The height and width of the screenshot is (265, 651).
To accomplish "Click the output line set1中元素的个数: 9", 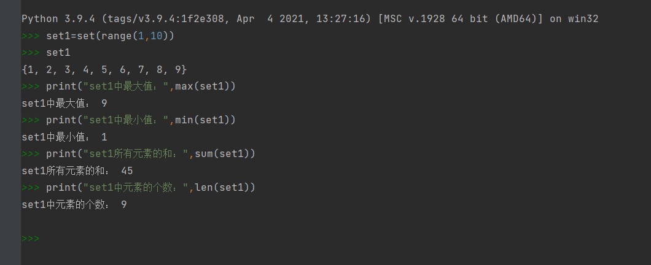I will (74, 205).
